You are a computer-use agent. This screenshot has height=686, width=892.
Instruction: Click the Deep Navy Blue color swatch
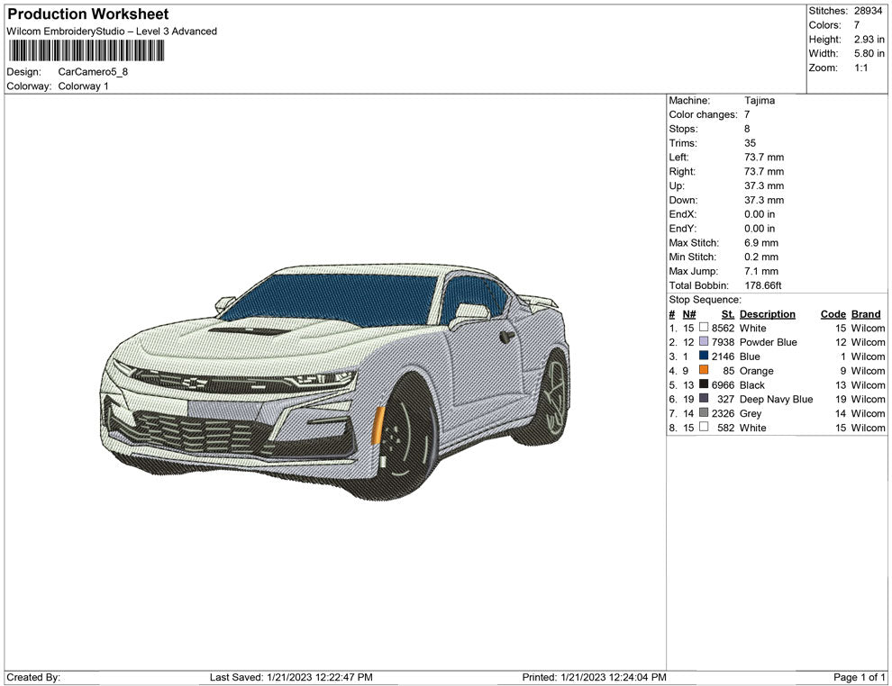[x=704, y=399]
